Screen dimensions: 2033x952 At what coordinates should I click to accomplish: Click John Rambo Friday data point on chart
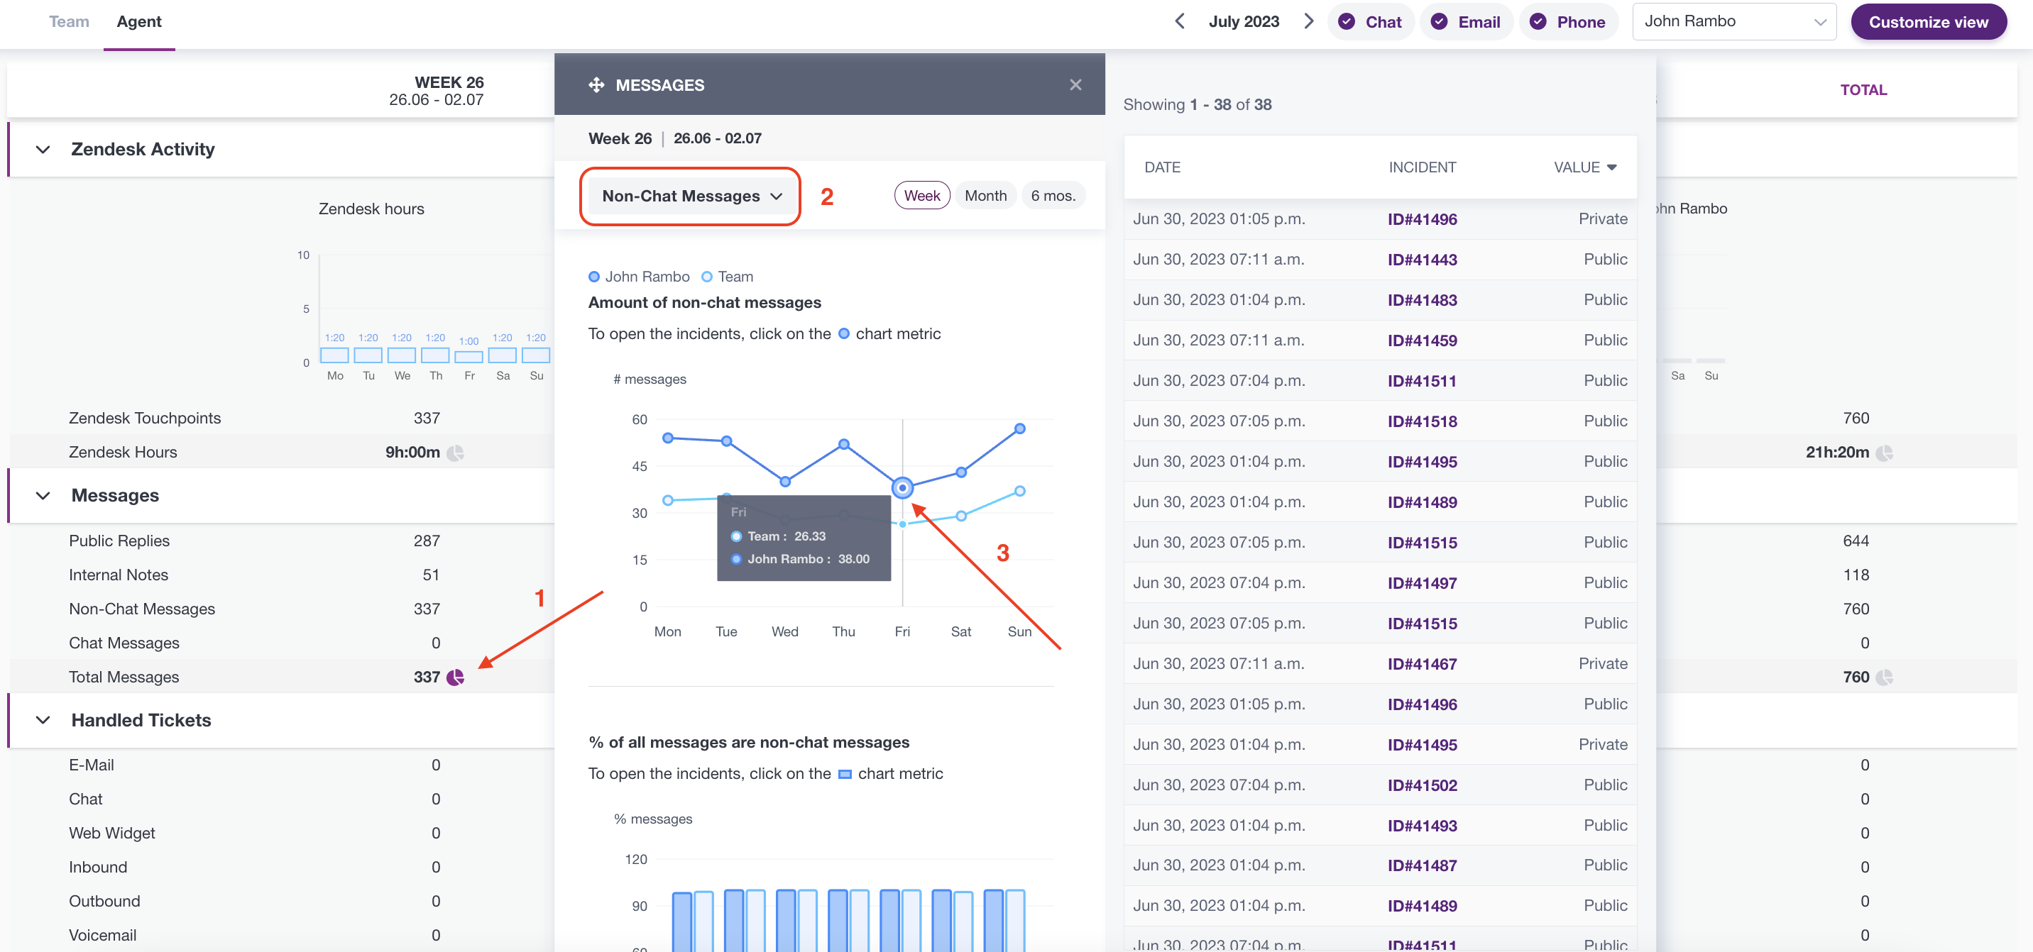pyautogui.click(x=902, y=488)
